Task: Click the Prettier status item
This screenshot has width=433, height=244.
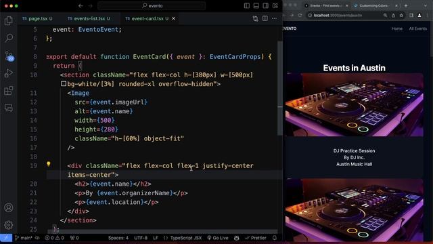Action: (256, 238)
